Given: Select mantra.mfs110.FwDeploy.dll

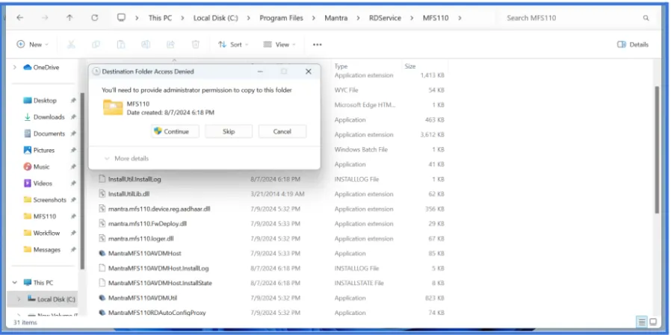Looking at the screenshot, I should tap(147, 224).
